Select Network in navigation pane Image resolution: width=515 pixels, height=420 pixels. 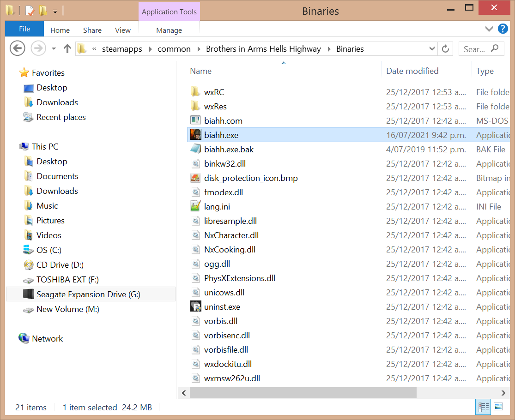point(47,339)
